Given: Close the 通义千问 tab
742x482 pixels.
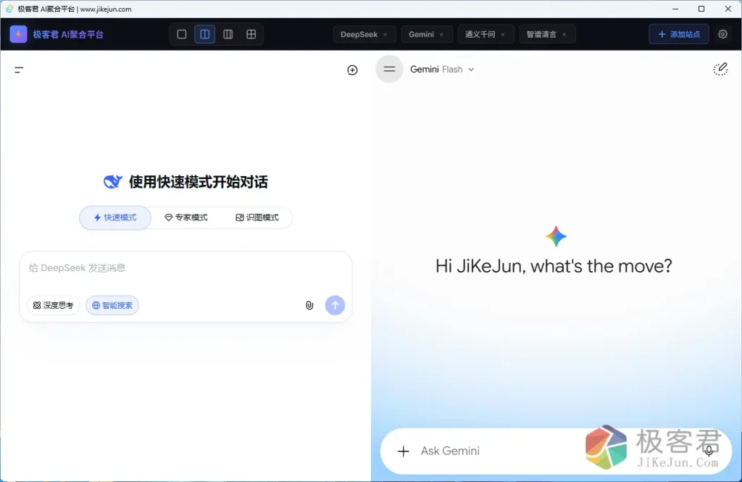Looking at the screenshot, I should click(503, 35).
